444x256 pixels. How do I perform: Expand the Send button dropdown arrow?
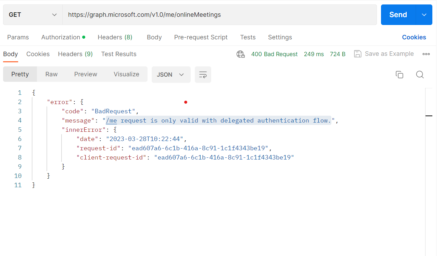424,15
